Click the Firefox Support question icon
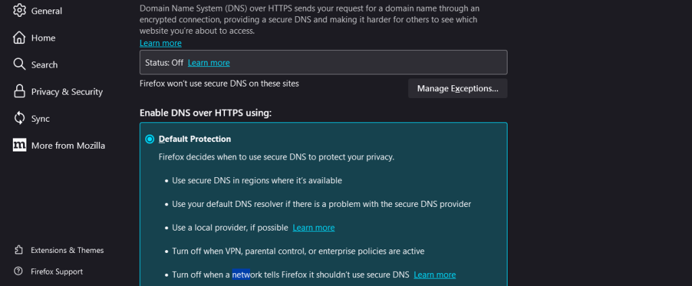692x286 pixels. (x=18, y=271)
